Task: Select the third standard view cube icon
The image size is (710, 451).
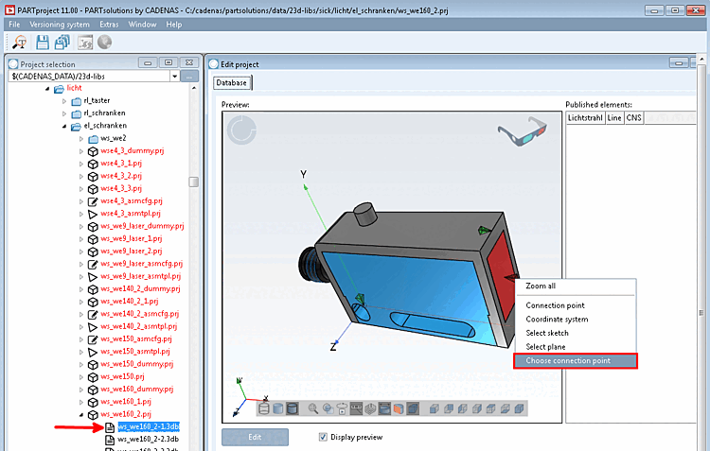Action: pos(462,409)
